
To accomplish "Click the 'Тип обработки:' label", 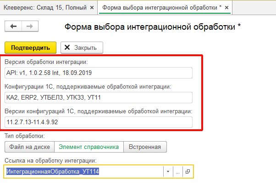I will click(25, 136).
